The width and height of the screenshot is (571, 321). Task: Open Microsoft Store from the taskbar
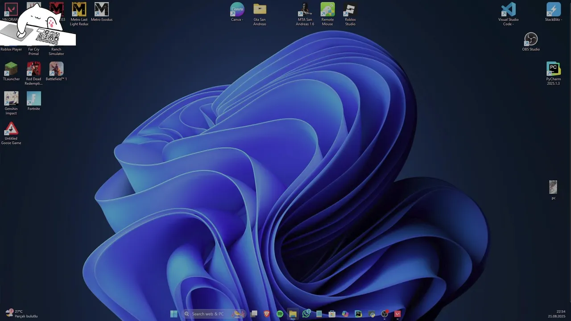coord(332,314)
